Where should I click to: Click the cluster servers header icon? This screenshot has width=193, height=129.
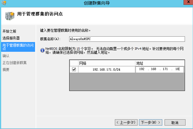tap(10, 16)
